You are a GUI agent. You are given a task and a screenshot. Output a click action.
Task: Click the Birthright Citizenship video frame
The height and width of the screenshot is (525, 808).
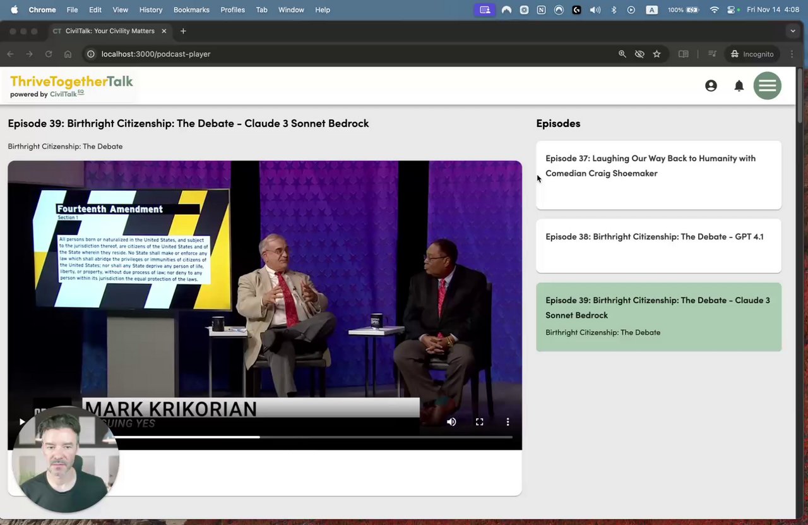[x=264, y=305]
